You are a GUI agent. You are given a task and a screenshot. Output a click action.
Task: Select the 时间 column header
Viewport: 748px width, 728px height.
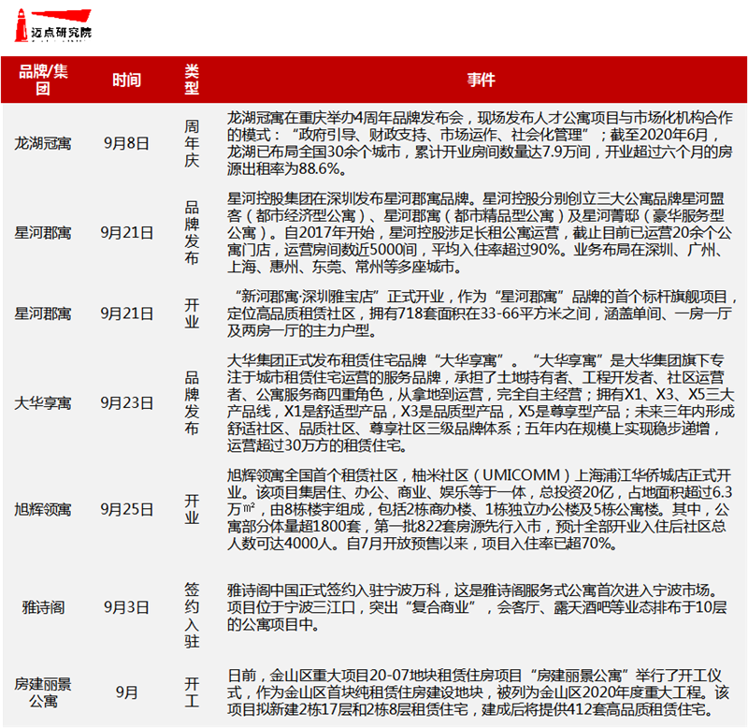coord(126,80)
